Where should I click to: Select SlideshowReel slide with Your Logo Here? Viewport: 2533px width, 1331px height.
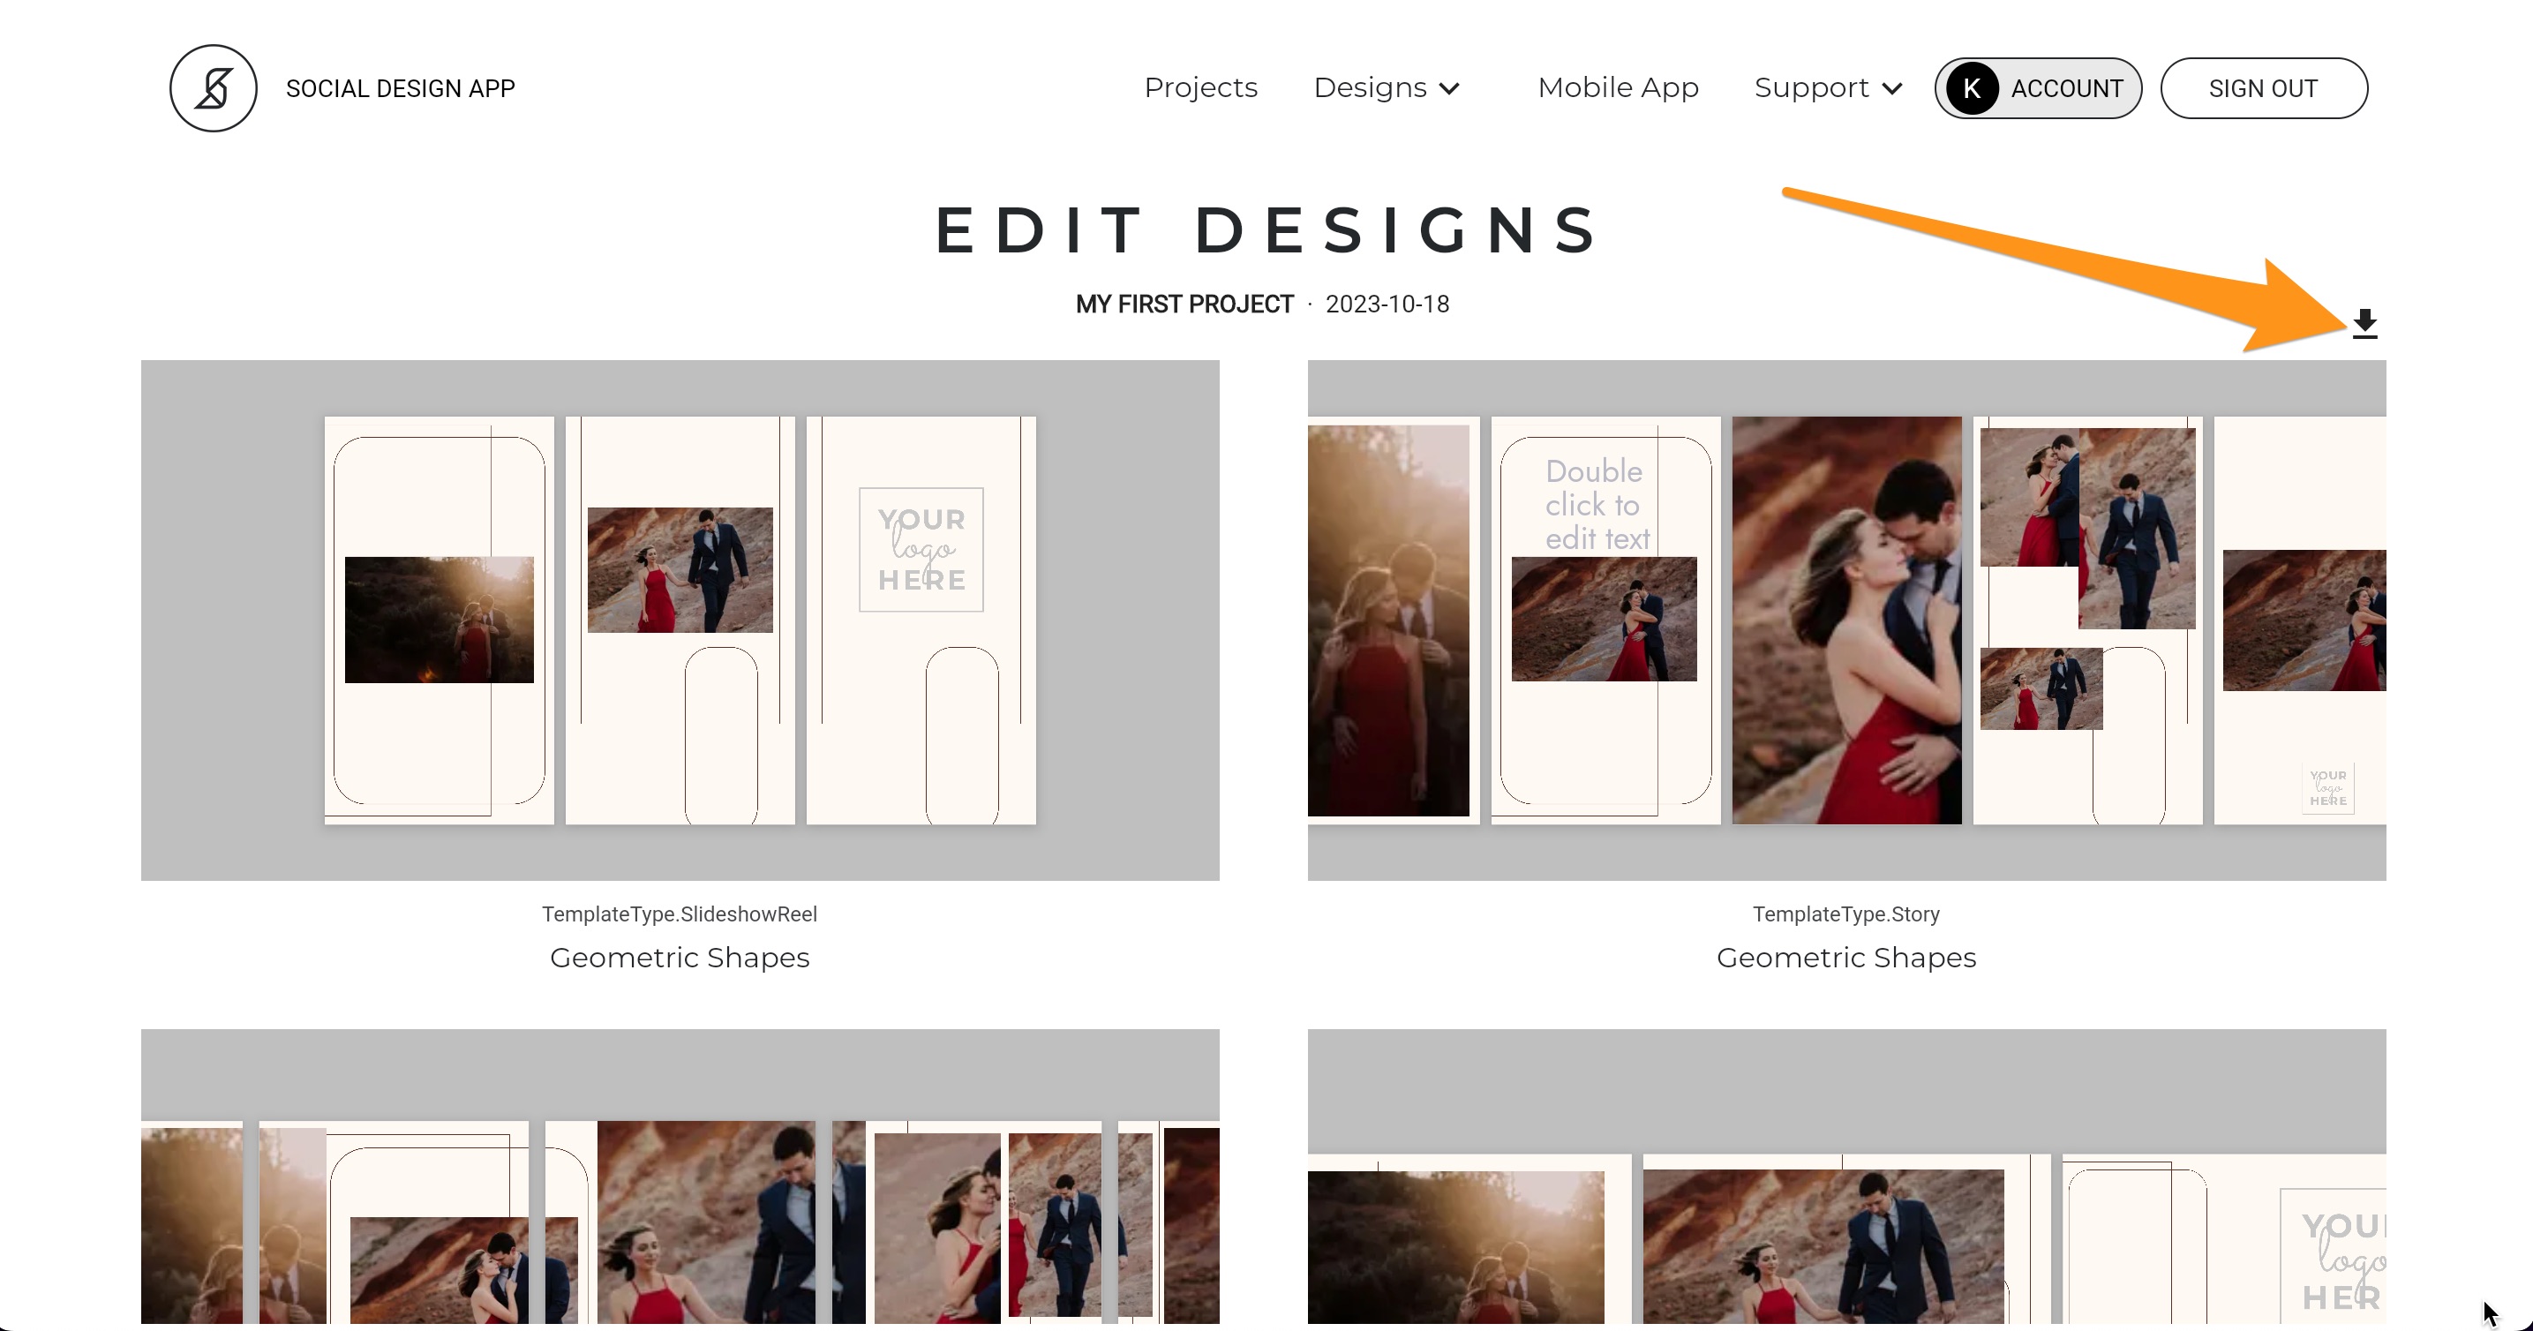tap(921, 620)
